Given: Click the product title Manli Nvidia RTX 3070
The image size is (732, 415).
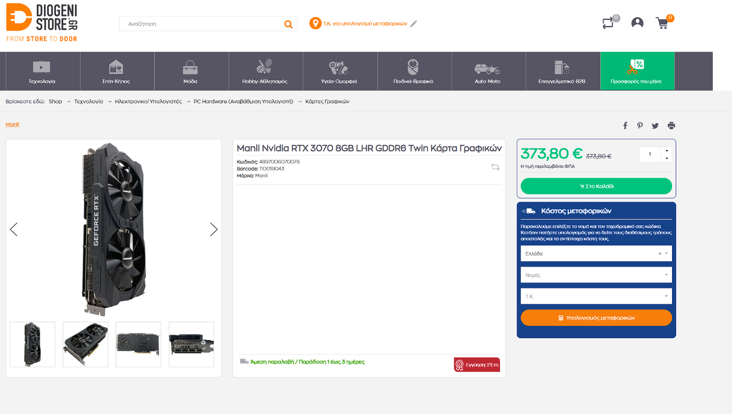Looking at the screenshot, I should tap(369, 148).
